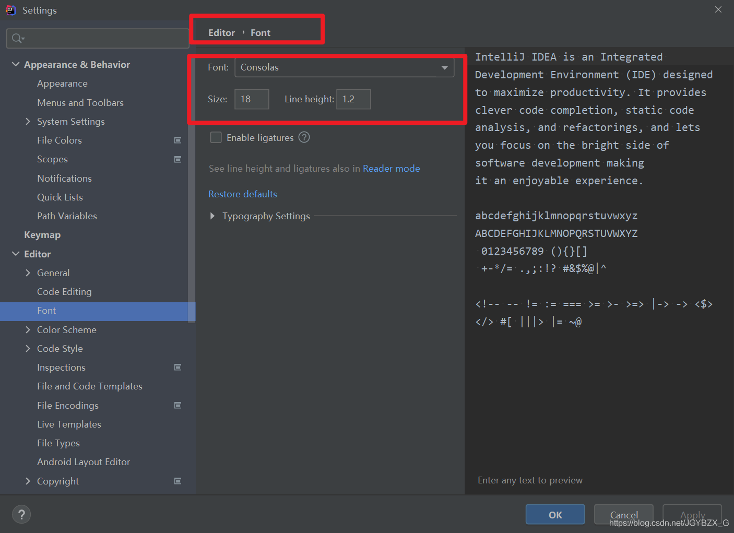Image resolution: width=734 pixels, height=533 pixels.
Task: Click the 'Enter any text to preview' hint
Action: [x=530, y=480]
